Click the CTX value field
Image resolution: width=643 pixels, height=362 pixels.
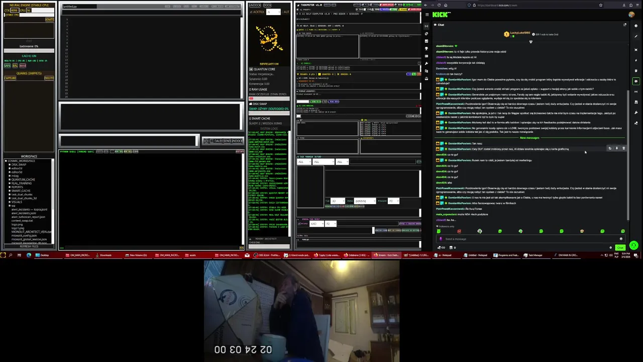14,10
